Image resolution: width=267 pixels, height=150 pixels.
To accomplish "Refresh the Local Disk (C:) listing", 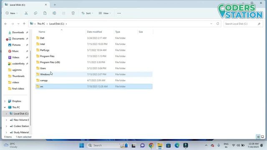I will click(x=218, y=24).
